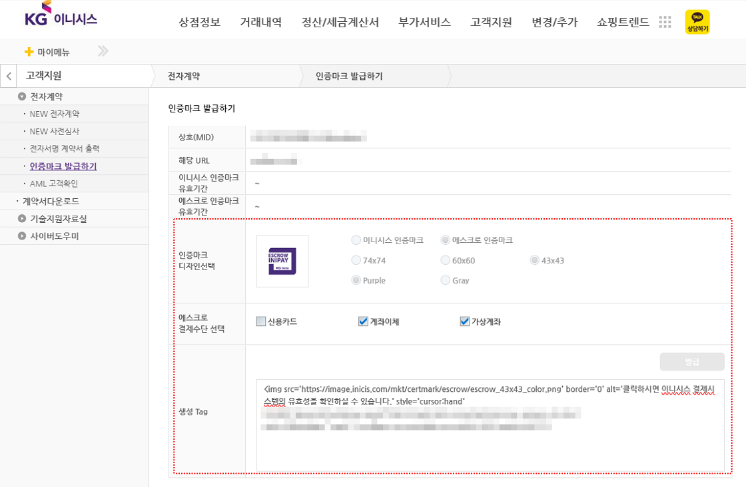Uncheck the 계좌이체 checkbox
746x487 pixels.
[363, 321]
